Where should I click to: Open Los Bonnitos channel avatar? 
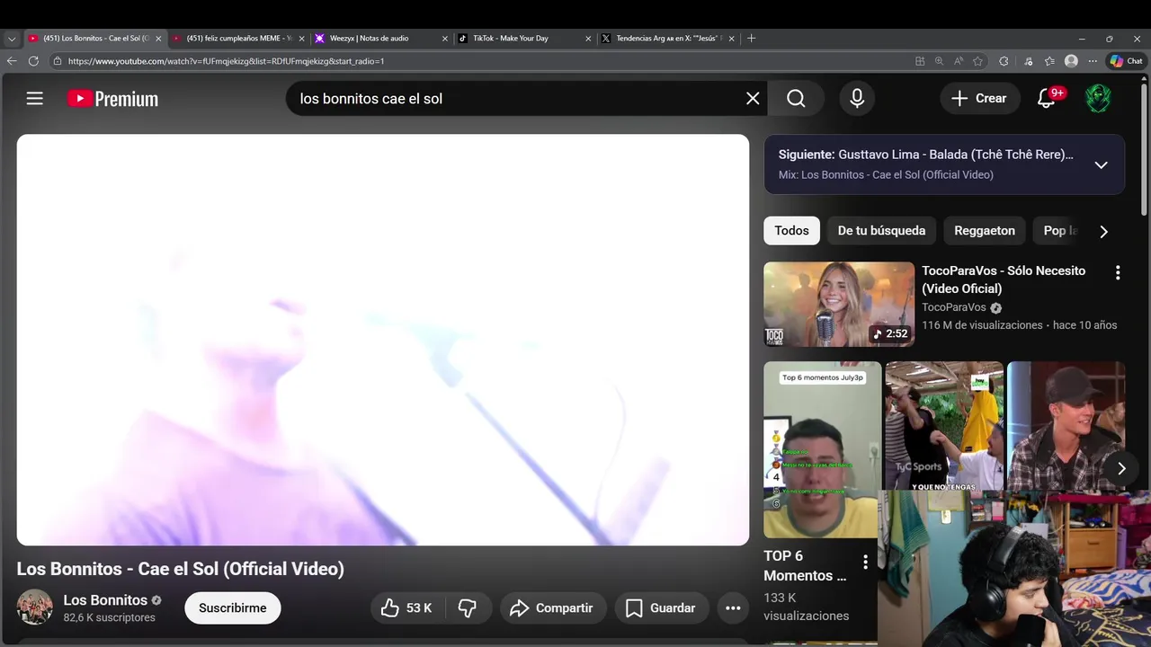[x=35, y=607]
